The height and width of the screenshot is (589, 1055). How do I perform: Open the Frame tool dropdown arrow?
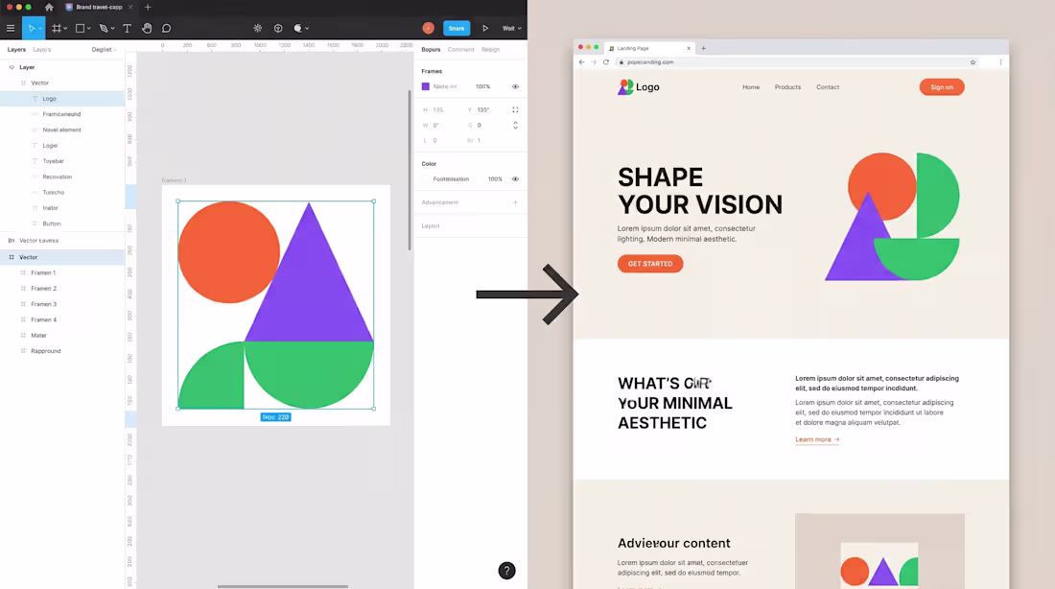point(65,29)
